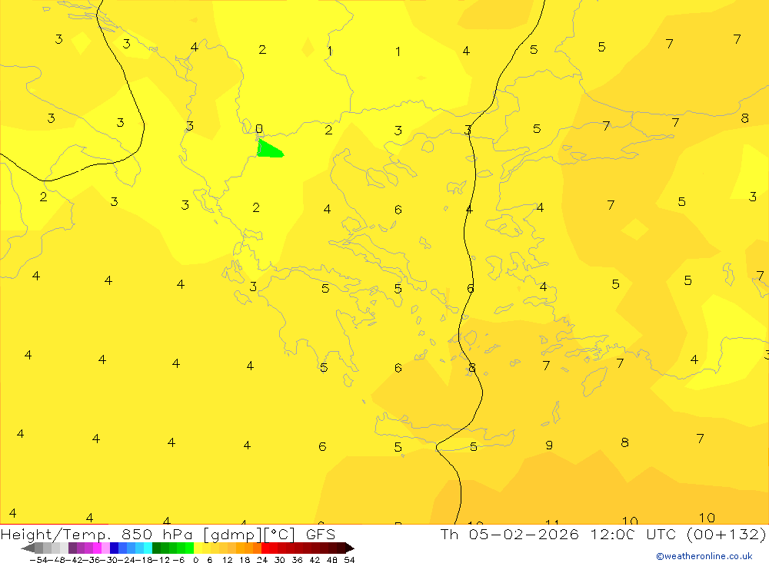Click the right arrow tip of the colour scale

(x=349, y=548)
